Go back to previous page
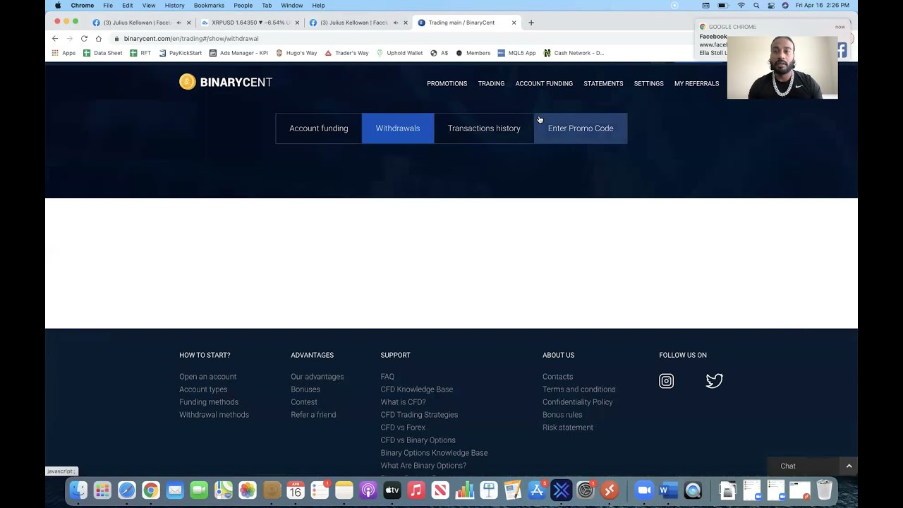The width and height of the screenshot is (903, 508). click(x=55, y=39)
